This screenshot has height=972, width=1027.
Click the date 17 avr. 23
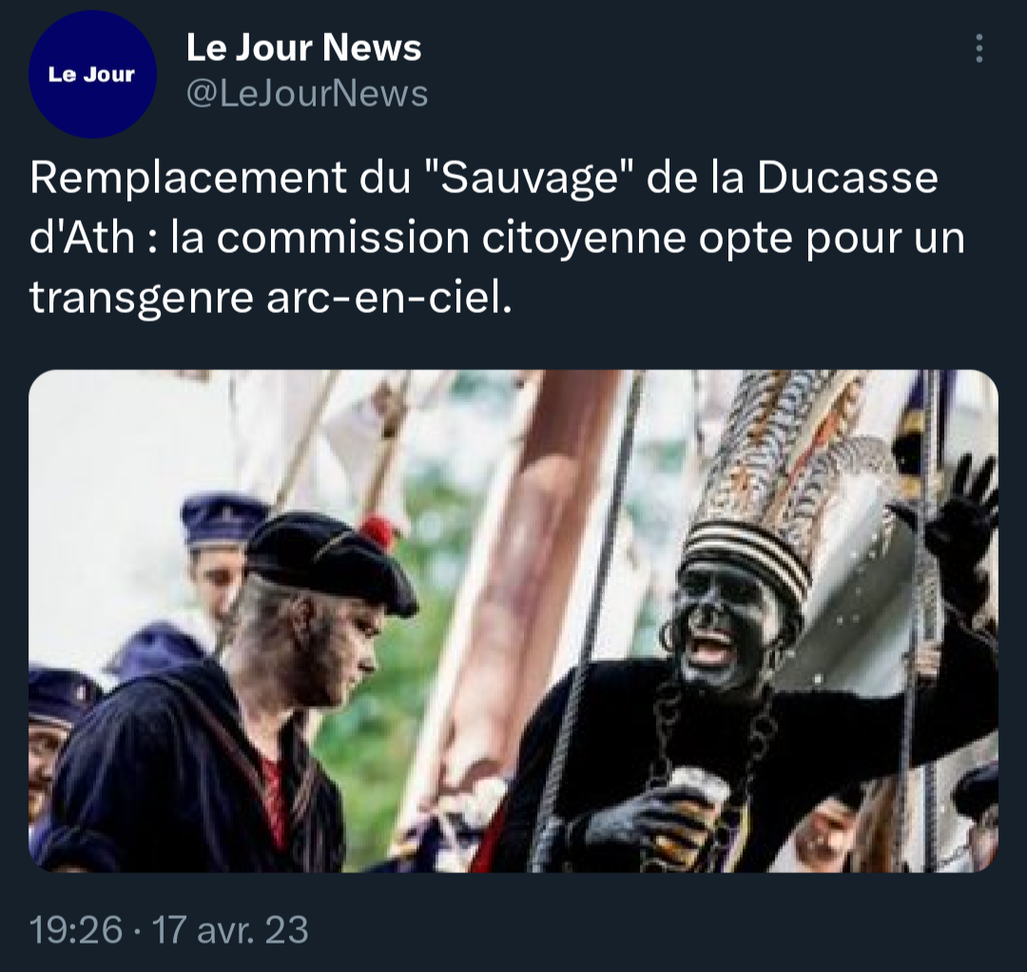pyautogui.click(x=230, y=929)
